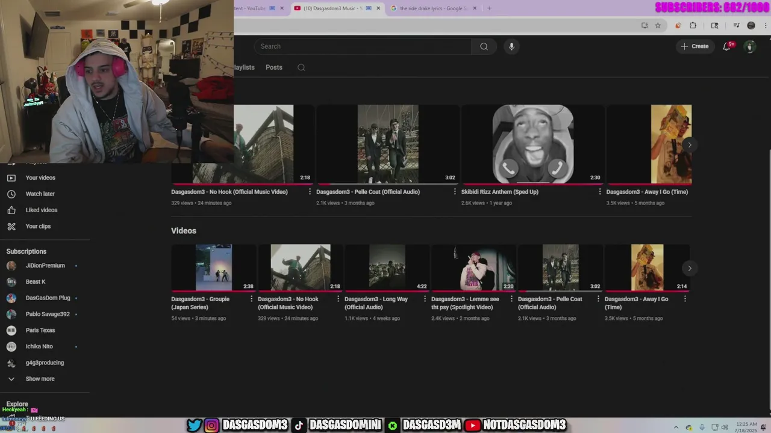Play Lemme see tht psy thumbnail

[473, 268]
